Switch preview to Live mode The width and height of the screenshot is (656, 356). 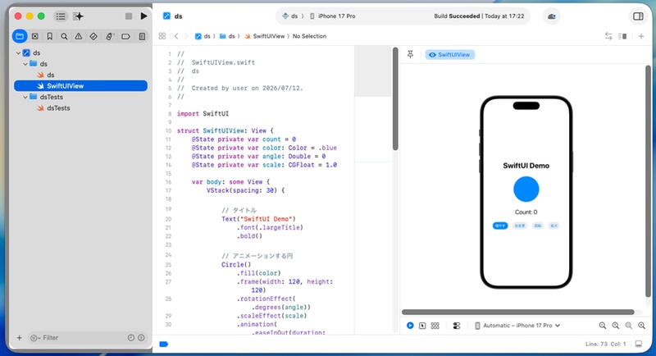410,326
